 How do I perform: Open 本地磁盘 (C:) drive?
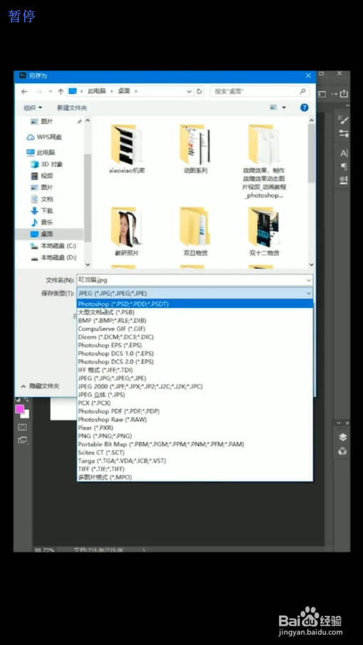[53, 246]
